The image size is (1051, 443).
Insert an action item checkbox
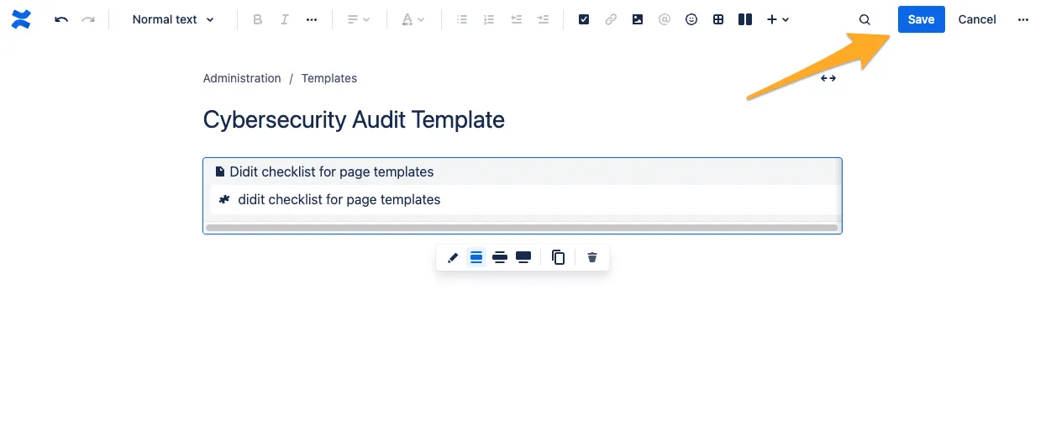click(x=584, y=19)
